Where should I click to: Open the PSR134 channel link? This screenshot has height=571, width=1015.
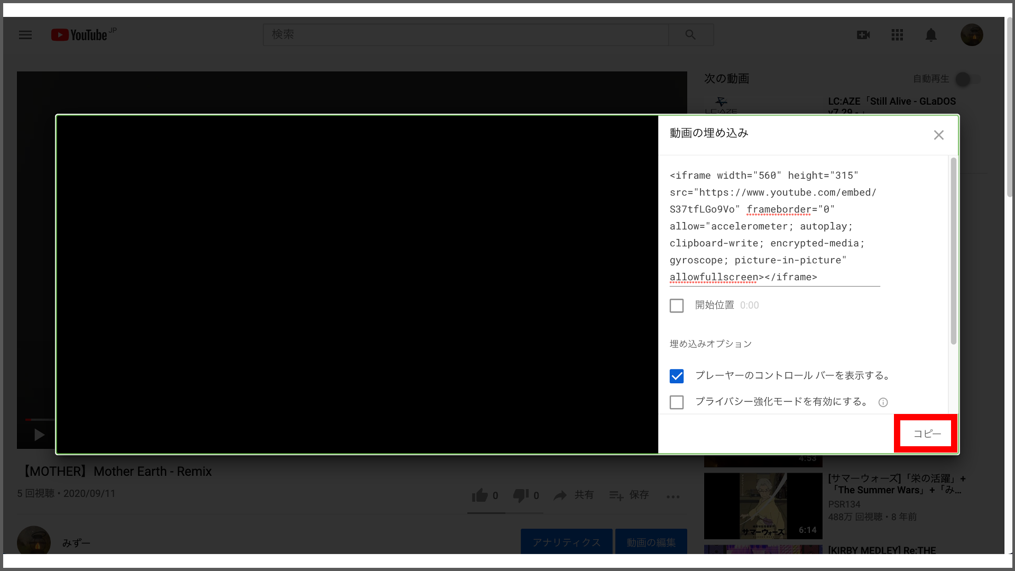(844, 504)
